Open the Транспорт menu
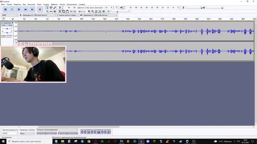 pyautogui.click(x=31, y=4)
